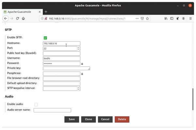Open the Firefox hamburger menu
Image resolution: width=196 pixels, height=130 pixels.
point(190,19)
